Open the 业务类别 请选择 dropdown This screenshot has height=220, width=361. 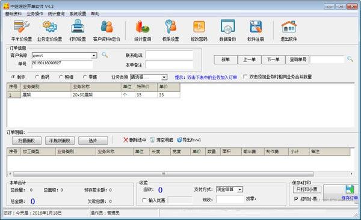[164, 77]
